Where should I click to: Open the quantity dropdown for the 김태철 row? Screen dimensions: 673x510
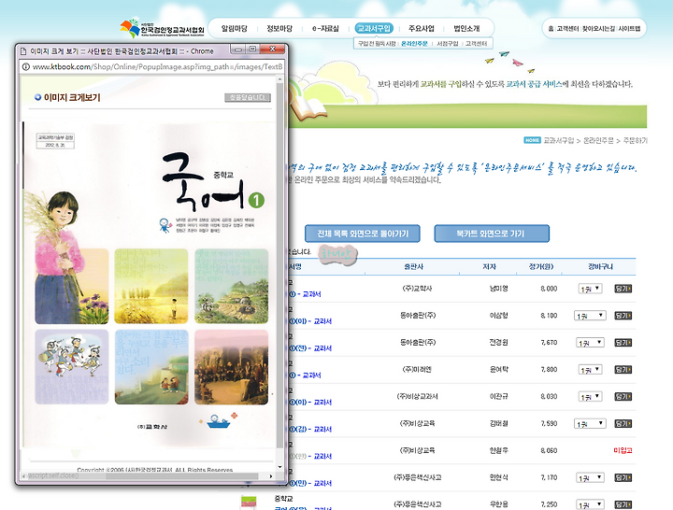click(590, 424)
